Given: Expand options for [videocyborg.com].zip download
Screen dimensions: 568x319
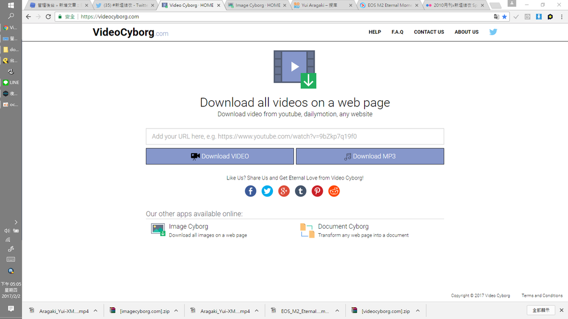Looking at the screenshot, I should (418, 311).
